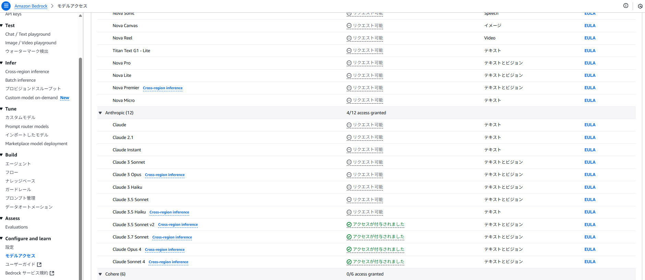Open the ガードレール sidebar item
Viewport: 645px width, 280px height.
[x=18, y=189]
